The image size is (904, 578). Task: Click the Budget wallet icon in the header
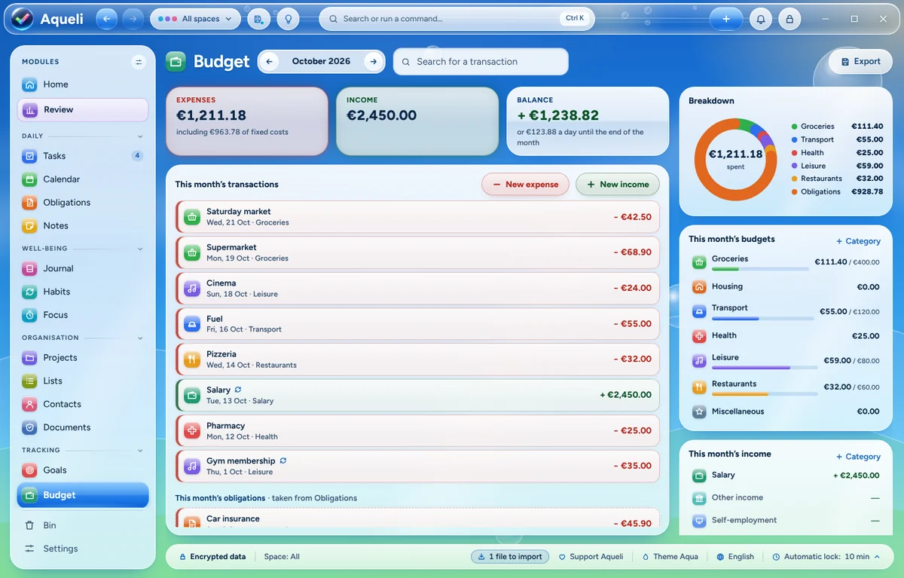tap(176, 62)
